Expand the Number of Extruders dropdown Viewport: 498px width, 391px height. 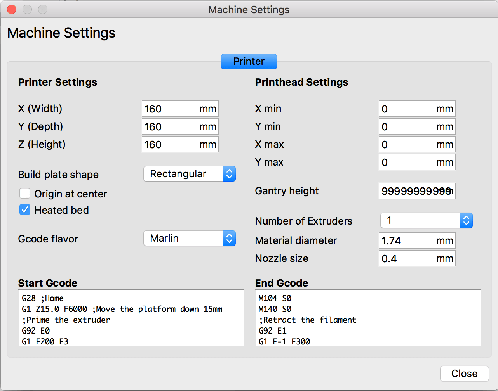point(427,220)
